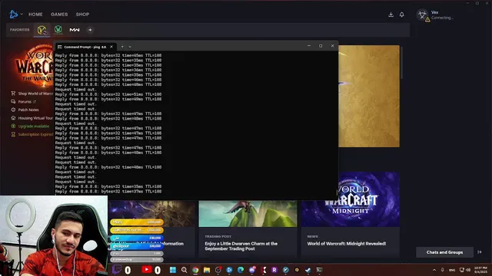Image resolution: width=492 pixels, height=276 pixels.
Task: Click the Subscription Expired notice
Action: click(35, 134)
